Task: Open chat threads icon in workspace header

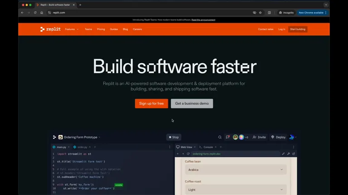Action: point(227,137)
